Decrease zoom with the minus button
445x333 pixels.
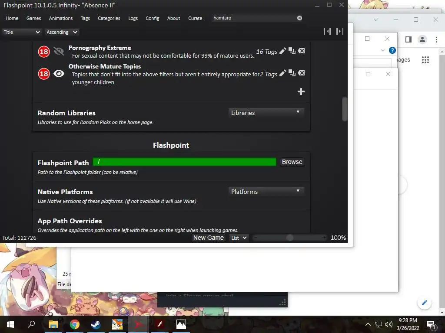coord(255,238)
